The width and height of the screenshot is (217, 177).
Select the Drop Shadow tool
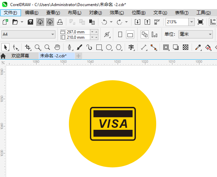point(176,47)
